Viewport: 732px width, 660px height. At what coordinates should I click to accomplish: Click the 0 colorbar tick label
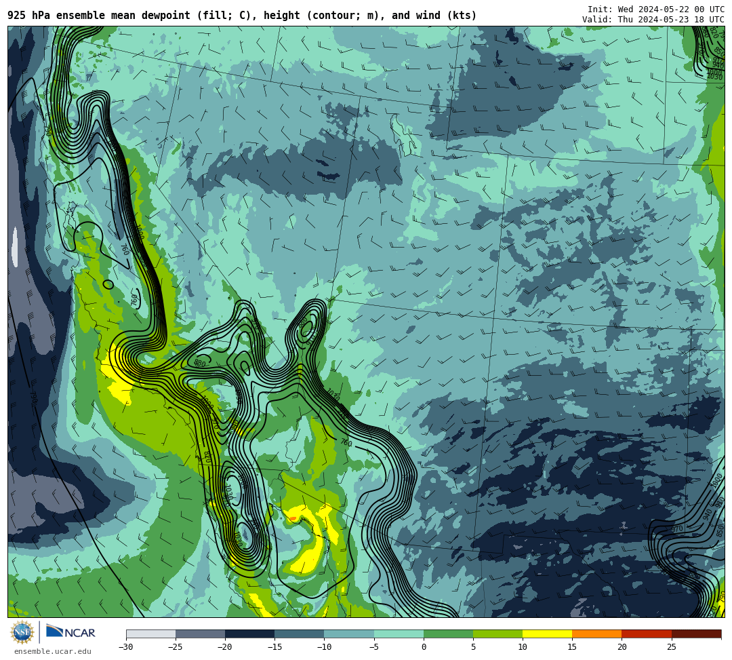[424, 647]
